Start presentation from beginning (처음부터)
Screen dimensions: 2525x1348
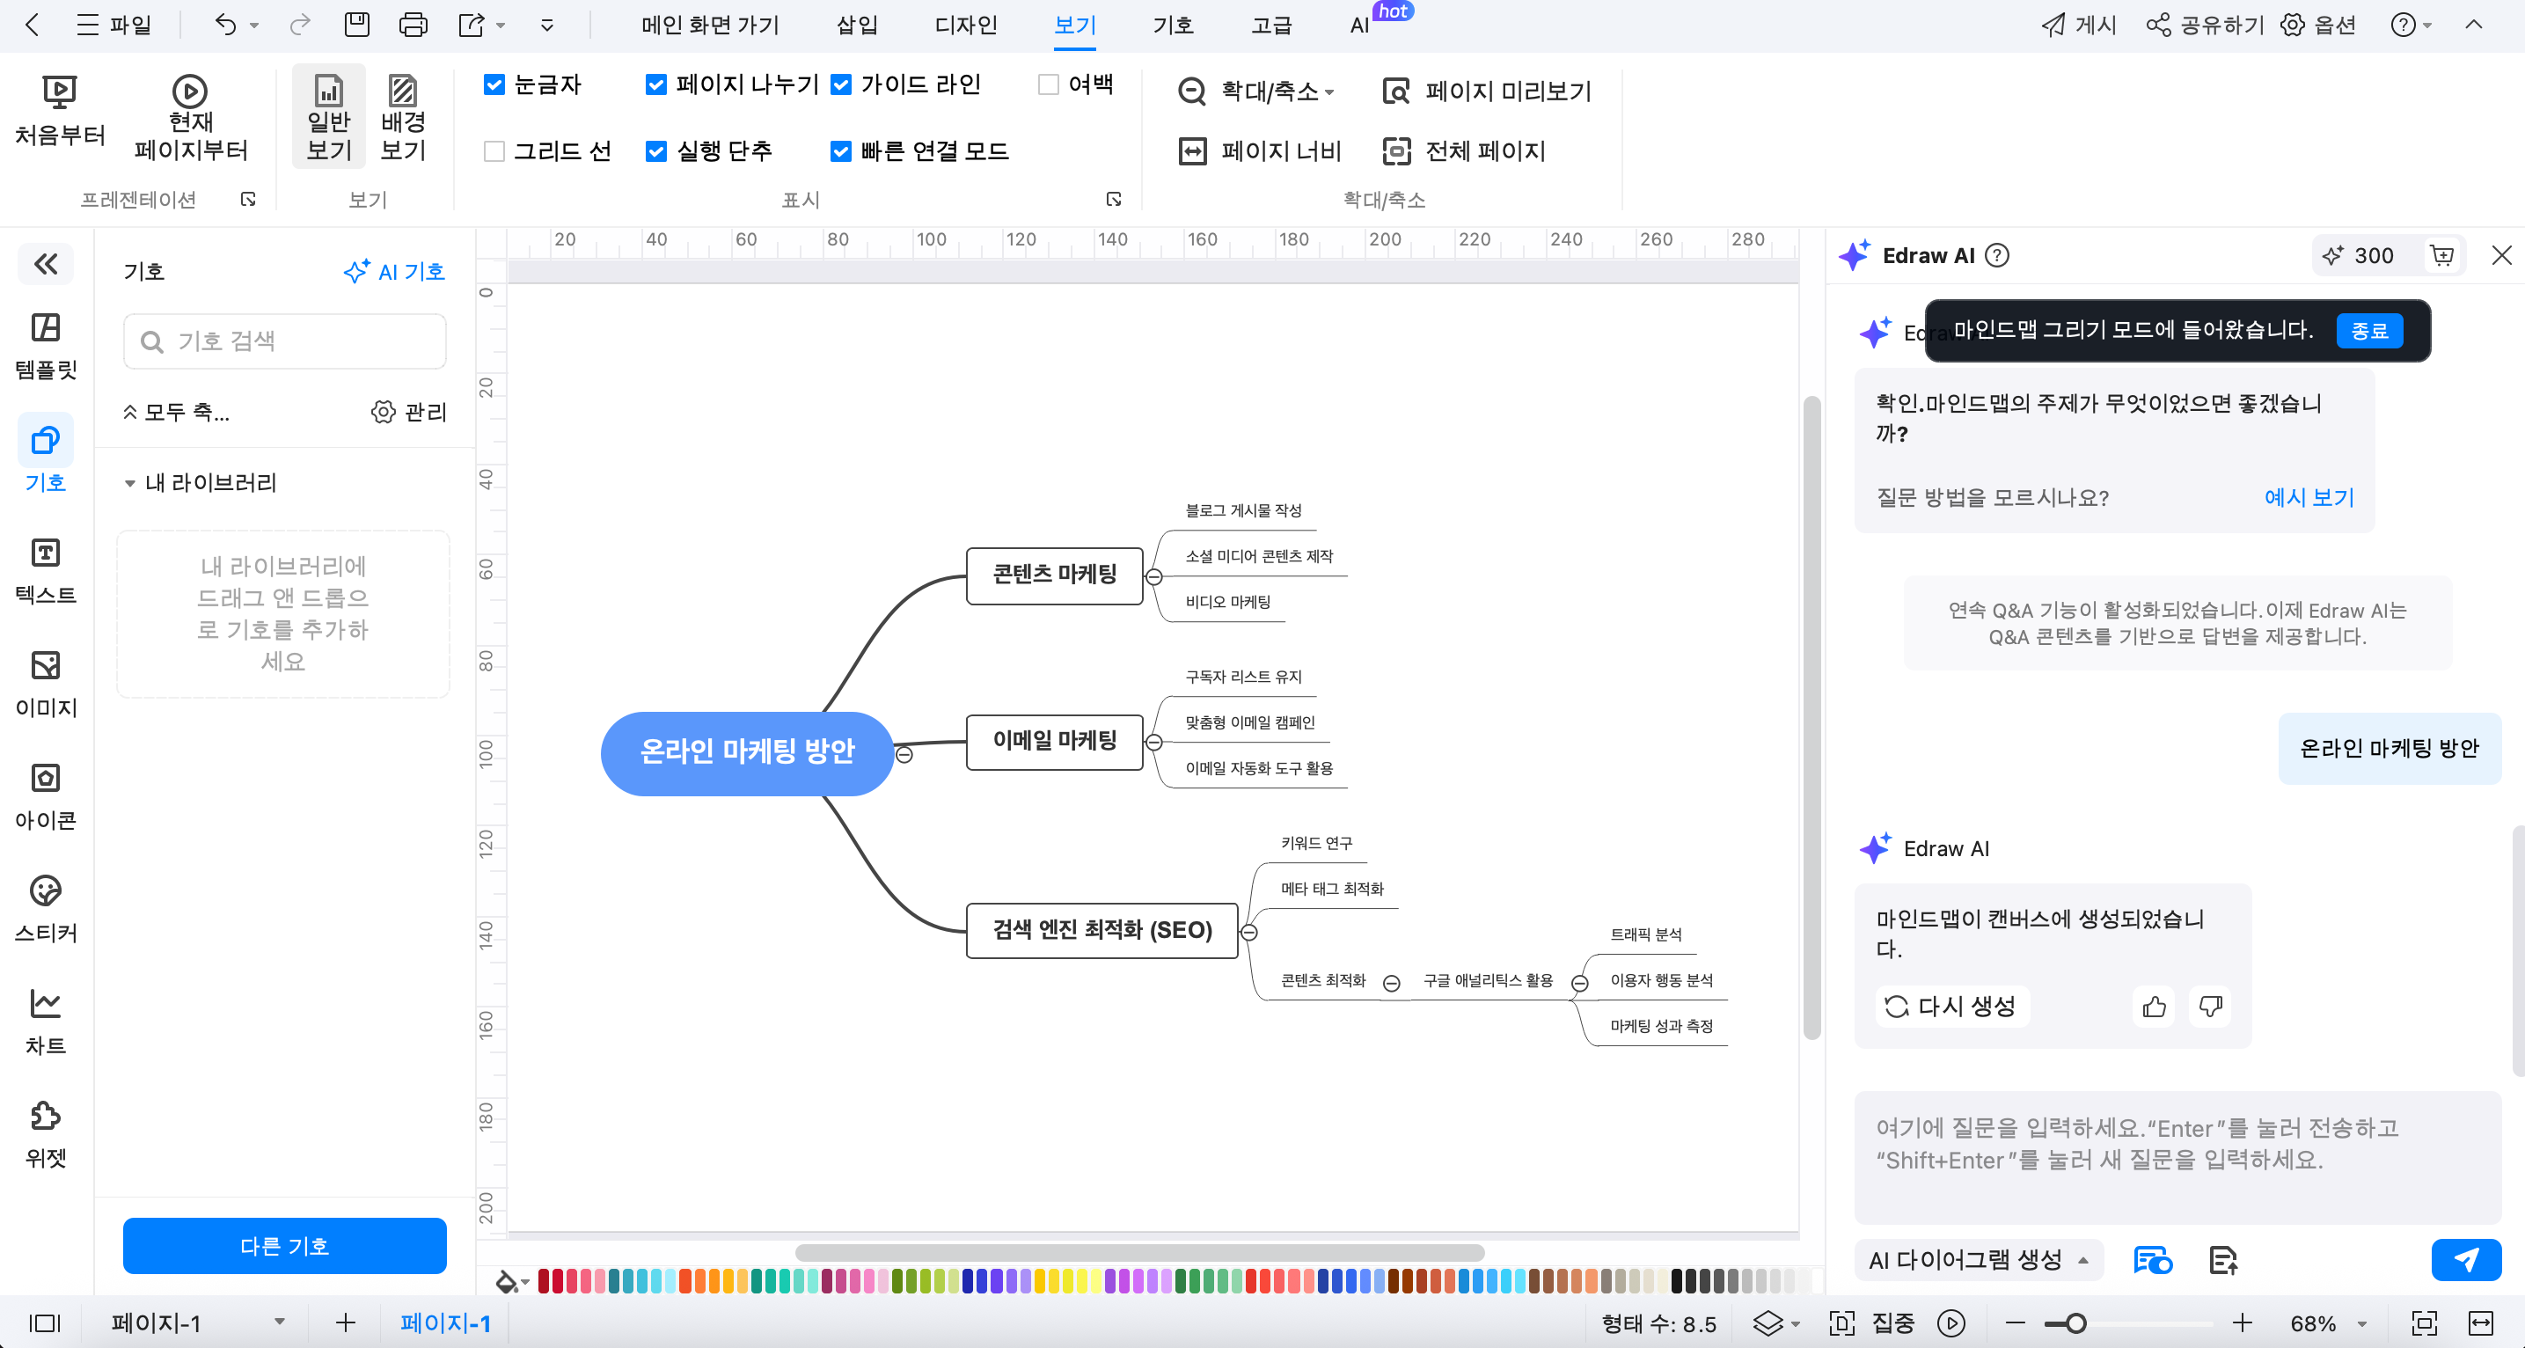pyautogui.click(x=60, y=111)
